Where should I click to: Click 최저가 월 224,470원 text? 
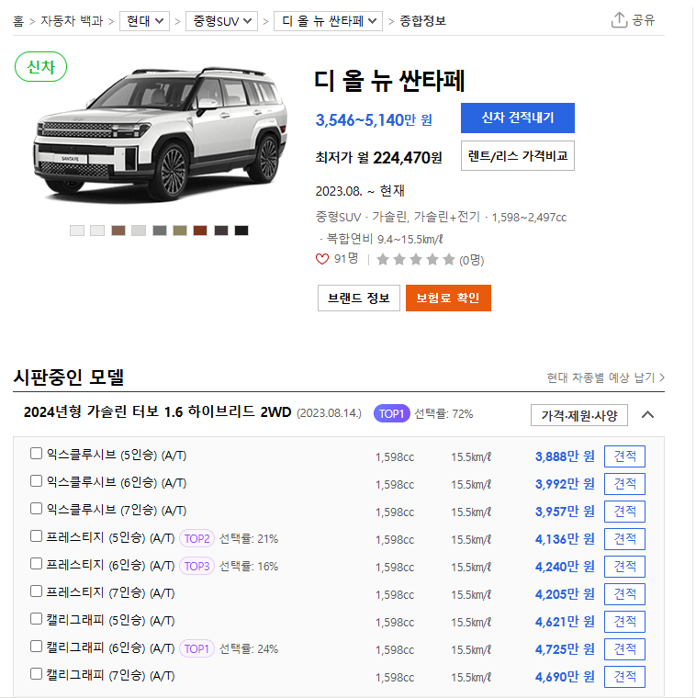tap(378, 158)
